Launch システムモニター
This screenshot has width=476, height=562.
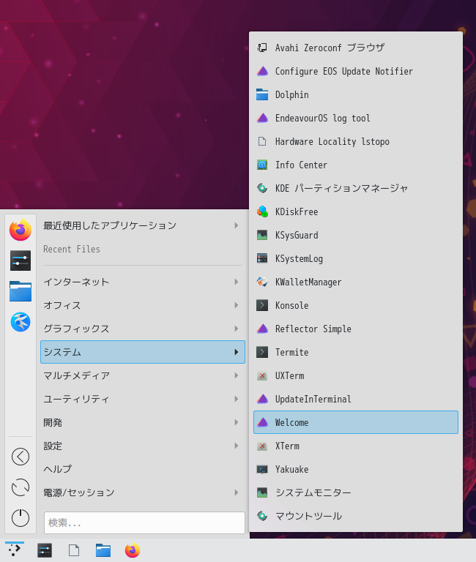[356, 492]
